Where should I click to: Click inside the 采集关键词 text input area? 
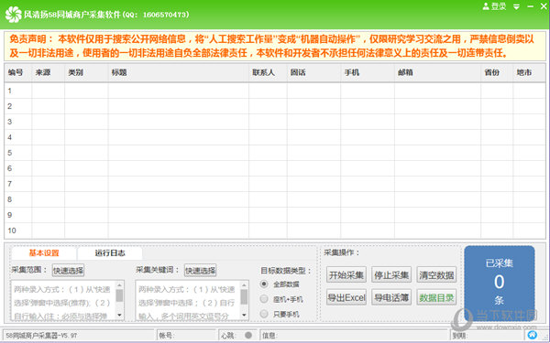click(188, 300)
